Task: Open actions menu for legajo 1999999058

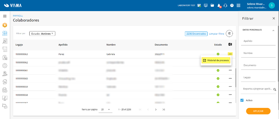Action: point(230,95)
